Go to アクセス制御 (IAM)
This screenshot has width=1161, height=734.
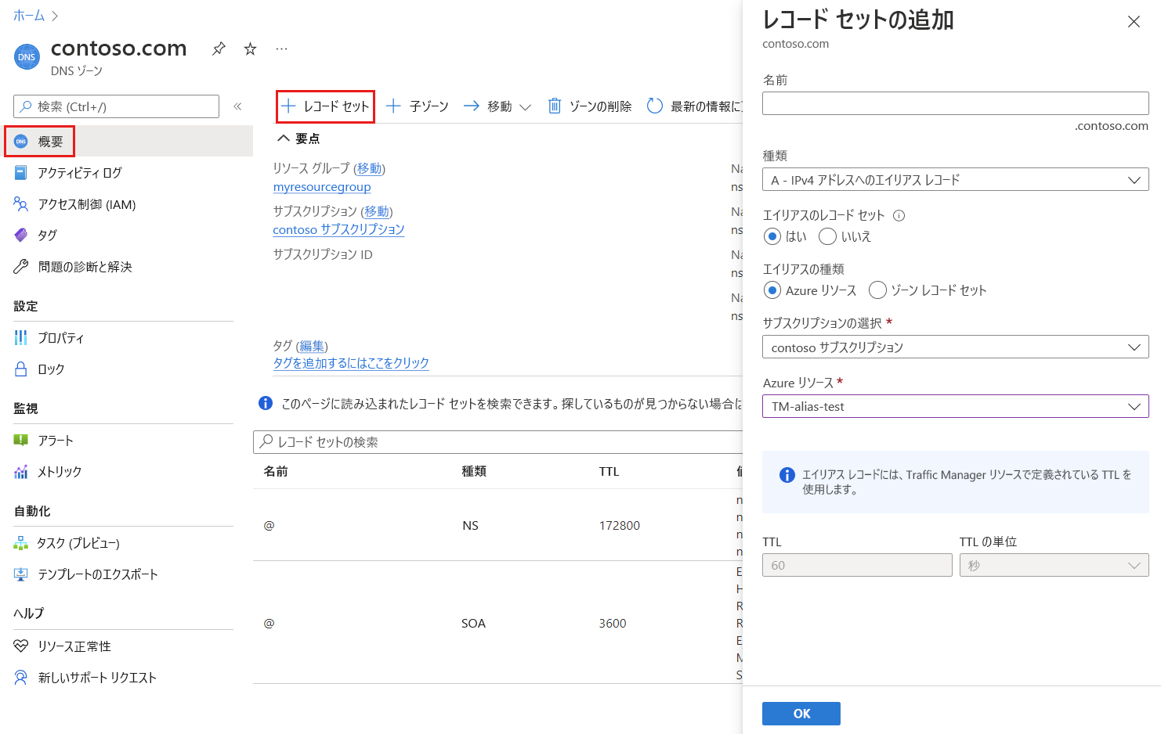(87, 204)
